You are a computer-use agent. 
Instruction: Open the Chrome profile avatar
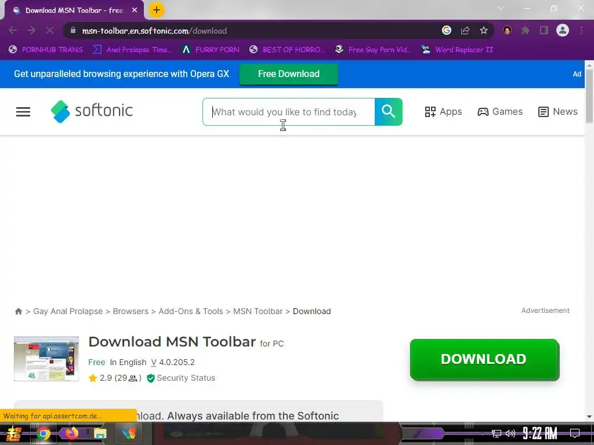[x=563, y=30]
